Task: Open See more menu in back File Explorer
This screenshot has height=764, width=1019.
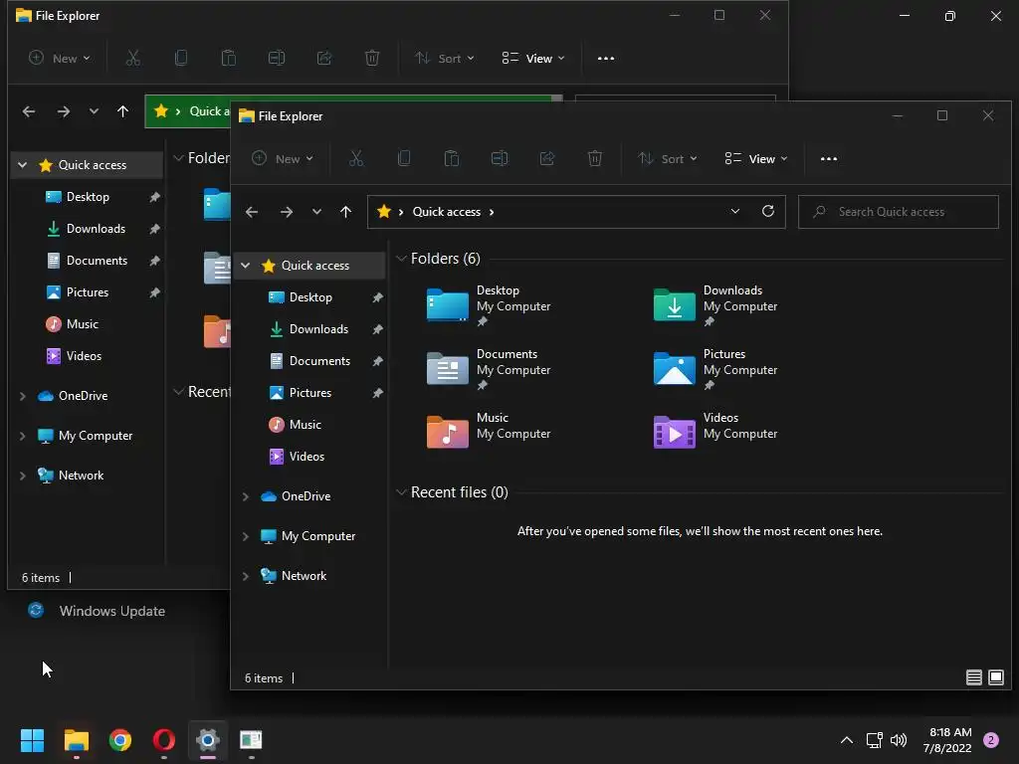Action: [x=606, y=58]
